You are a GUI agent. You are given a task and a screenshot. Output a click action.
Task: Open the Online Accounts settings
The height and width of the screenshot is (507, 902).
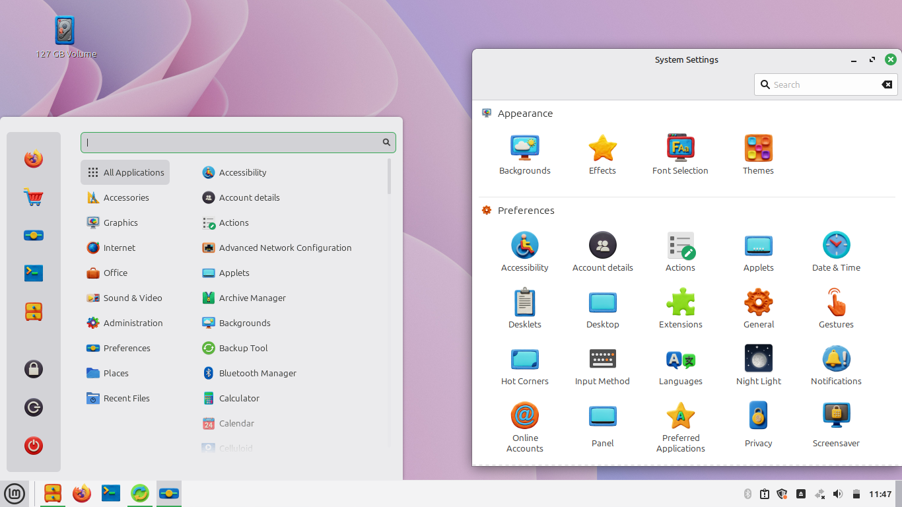[525, 427]
